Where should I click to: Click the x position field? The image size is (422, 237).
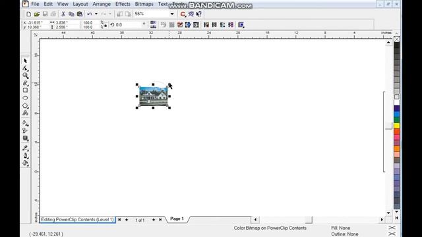tap(35, 23)
